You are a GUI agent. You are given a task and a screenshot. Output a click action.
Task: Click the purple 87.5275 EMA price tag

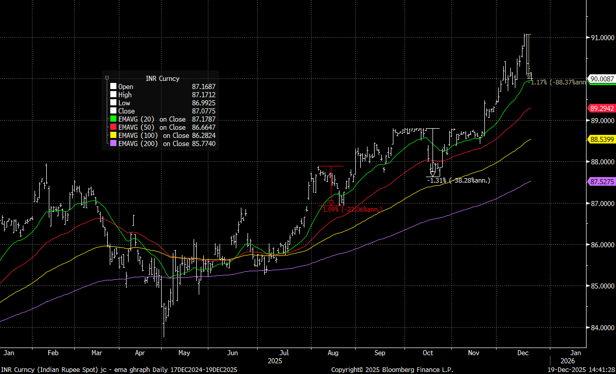tap(602, 181)
